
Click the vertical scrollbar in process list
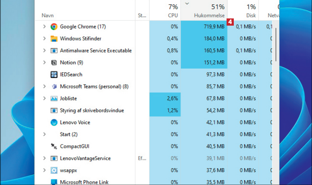tap(276, 44)
